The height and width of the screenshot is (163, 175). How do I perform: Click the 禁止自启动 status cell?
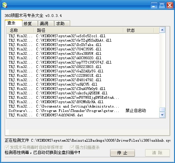coord(136,111)
